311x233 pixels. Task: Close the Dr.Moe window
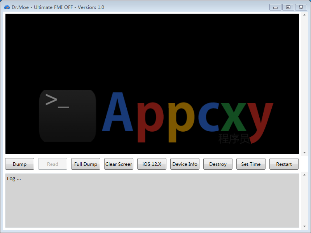pos(301,7)
